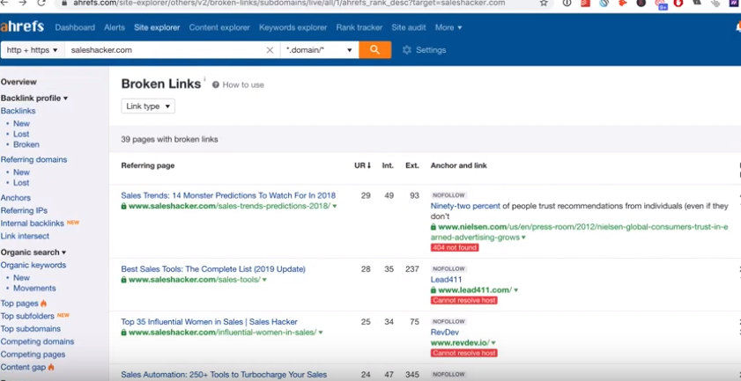Open Top 35 Influential Women in Sales title
741x381 pixels.
coord(210,322)
